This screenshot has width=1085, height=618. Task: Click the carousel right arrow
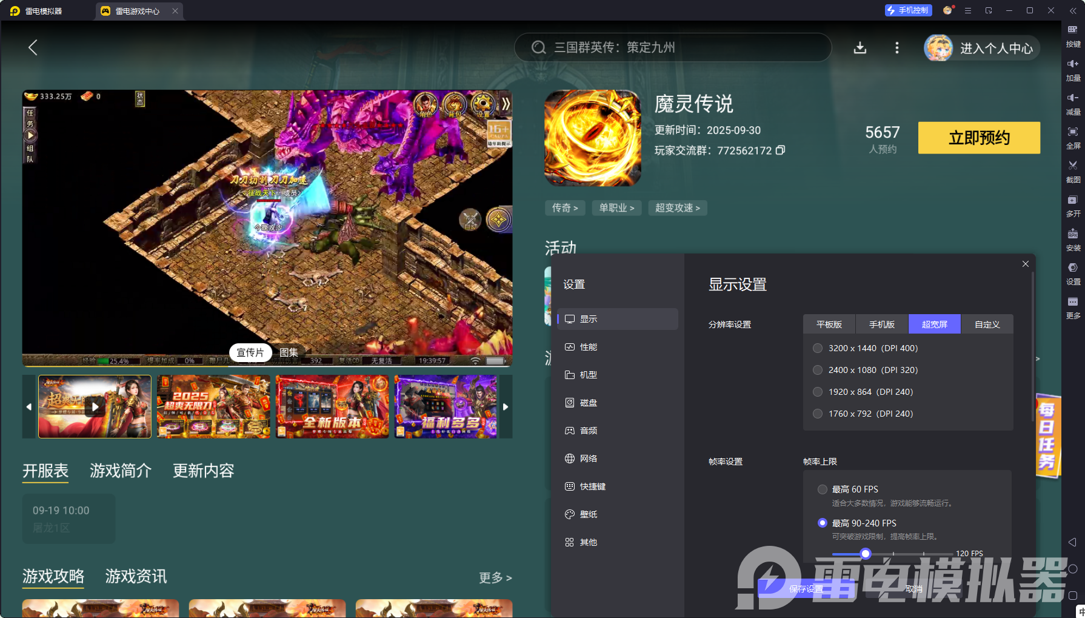[506, 407]
